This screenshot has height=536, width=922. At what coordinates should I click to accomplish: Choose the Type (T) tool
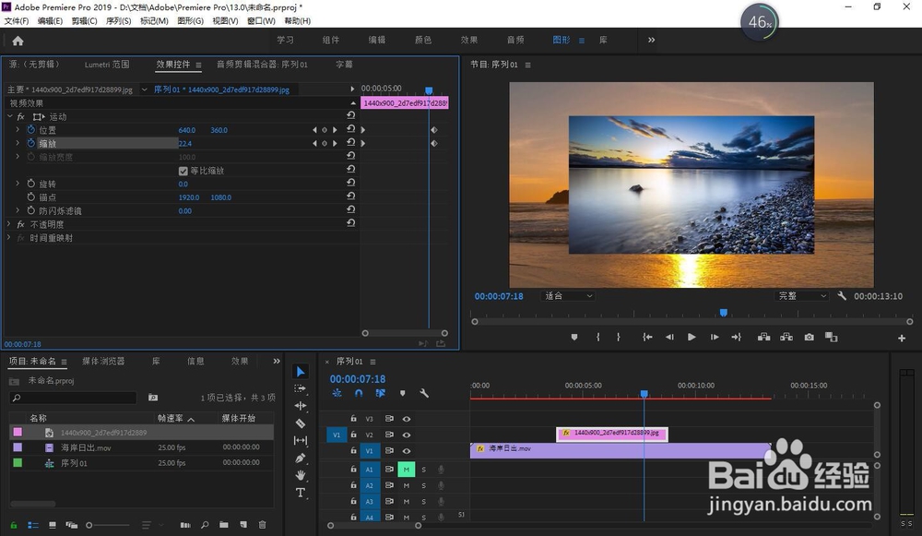(x=301, y=494)
